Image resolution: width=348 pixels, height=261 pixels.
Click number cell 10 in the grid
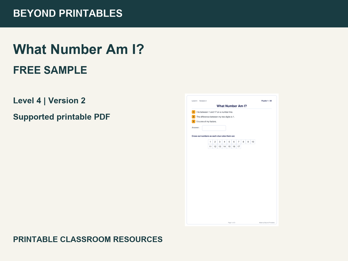pyautogui.click(x=253, y=142)
